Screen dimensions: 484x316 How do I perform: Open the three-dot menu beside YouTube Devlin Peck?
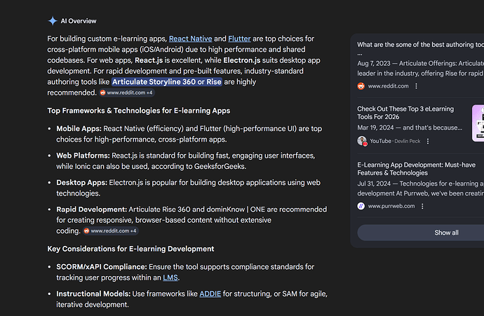[x=429, y=141]
